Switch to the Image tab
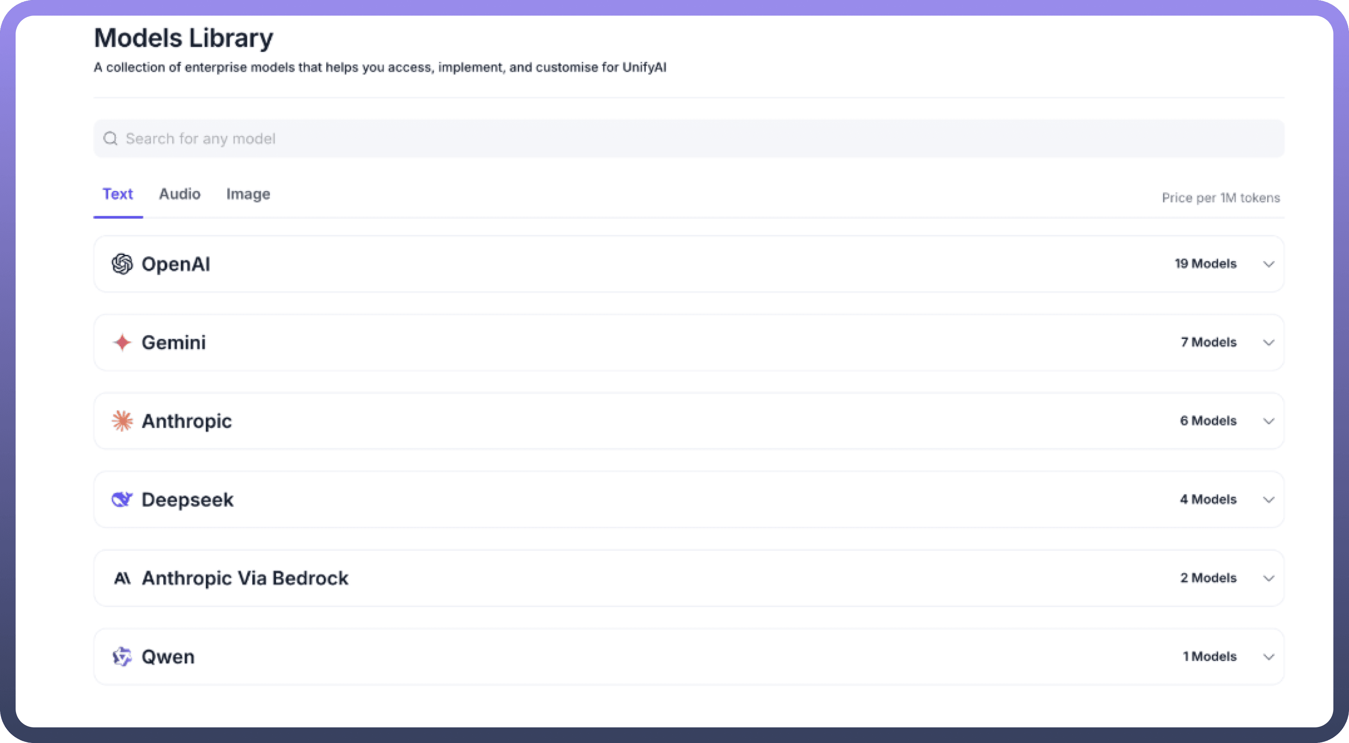 (248, 194)
